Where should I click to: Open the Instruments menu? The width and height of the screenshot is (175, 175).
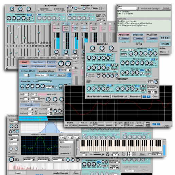click(33, 58)
